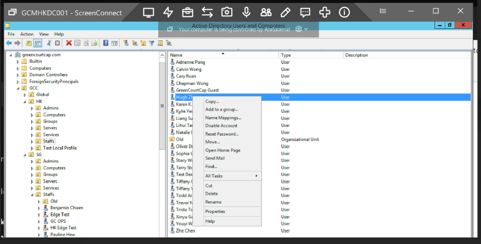481x244 pixels.
Task: Choose Reset Password... from context menu
Action: point(227,134)
